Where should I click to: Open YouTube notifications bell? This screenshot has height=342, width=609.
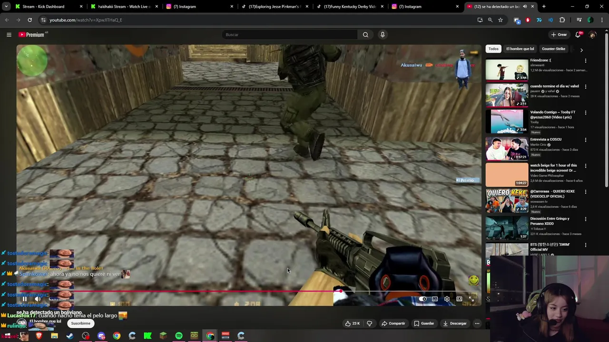point(578,35)
